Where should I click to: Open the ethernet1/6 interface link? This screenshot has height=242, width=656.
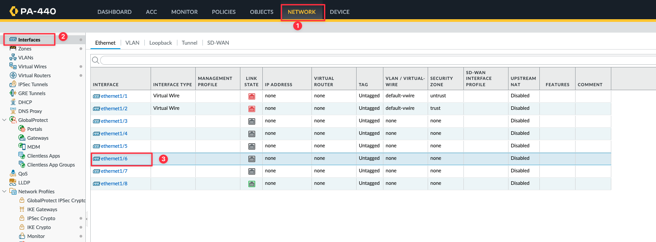coord(114,159)
